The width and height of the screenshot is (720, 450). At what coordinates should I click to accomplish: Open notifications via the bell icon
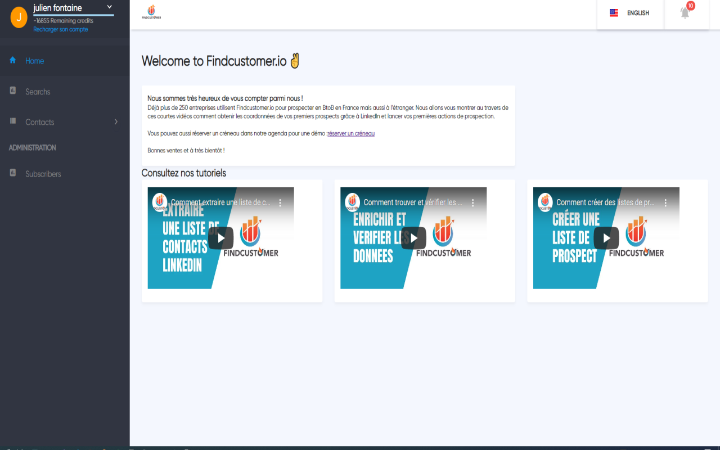point(685,13)
